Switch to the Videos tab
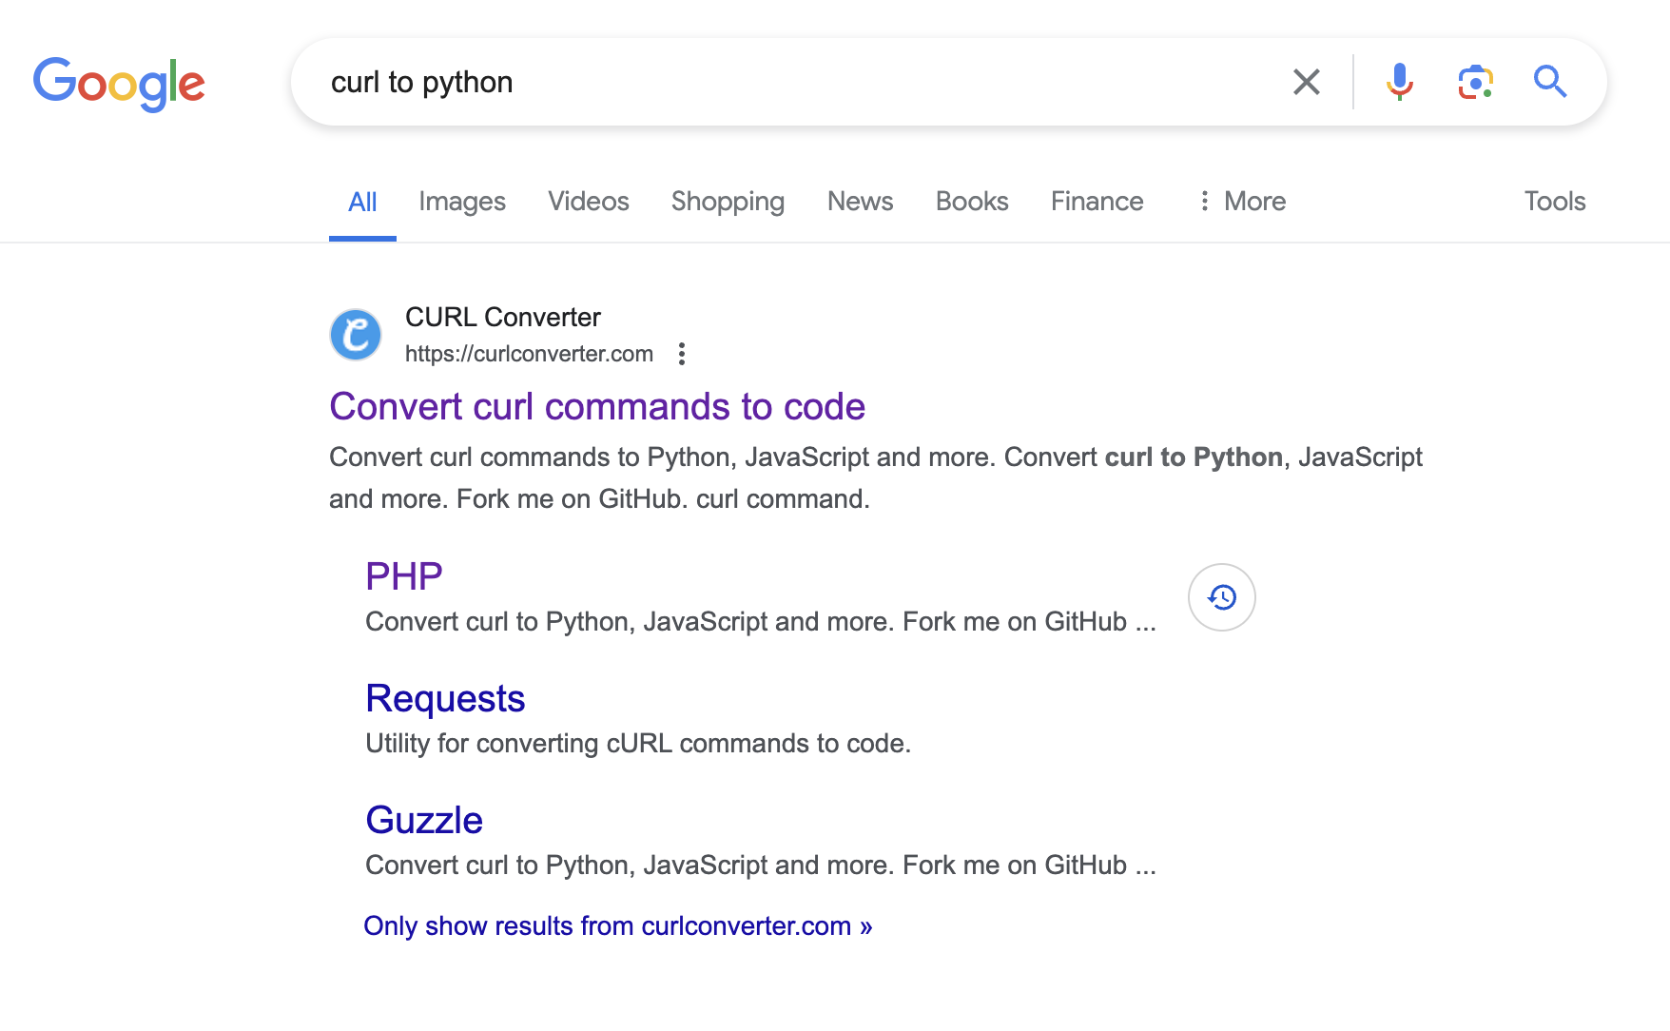This screenshot has height=1031, width=1670. click(x=589, y=202)
